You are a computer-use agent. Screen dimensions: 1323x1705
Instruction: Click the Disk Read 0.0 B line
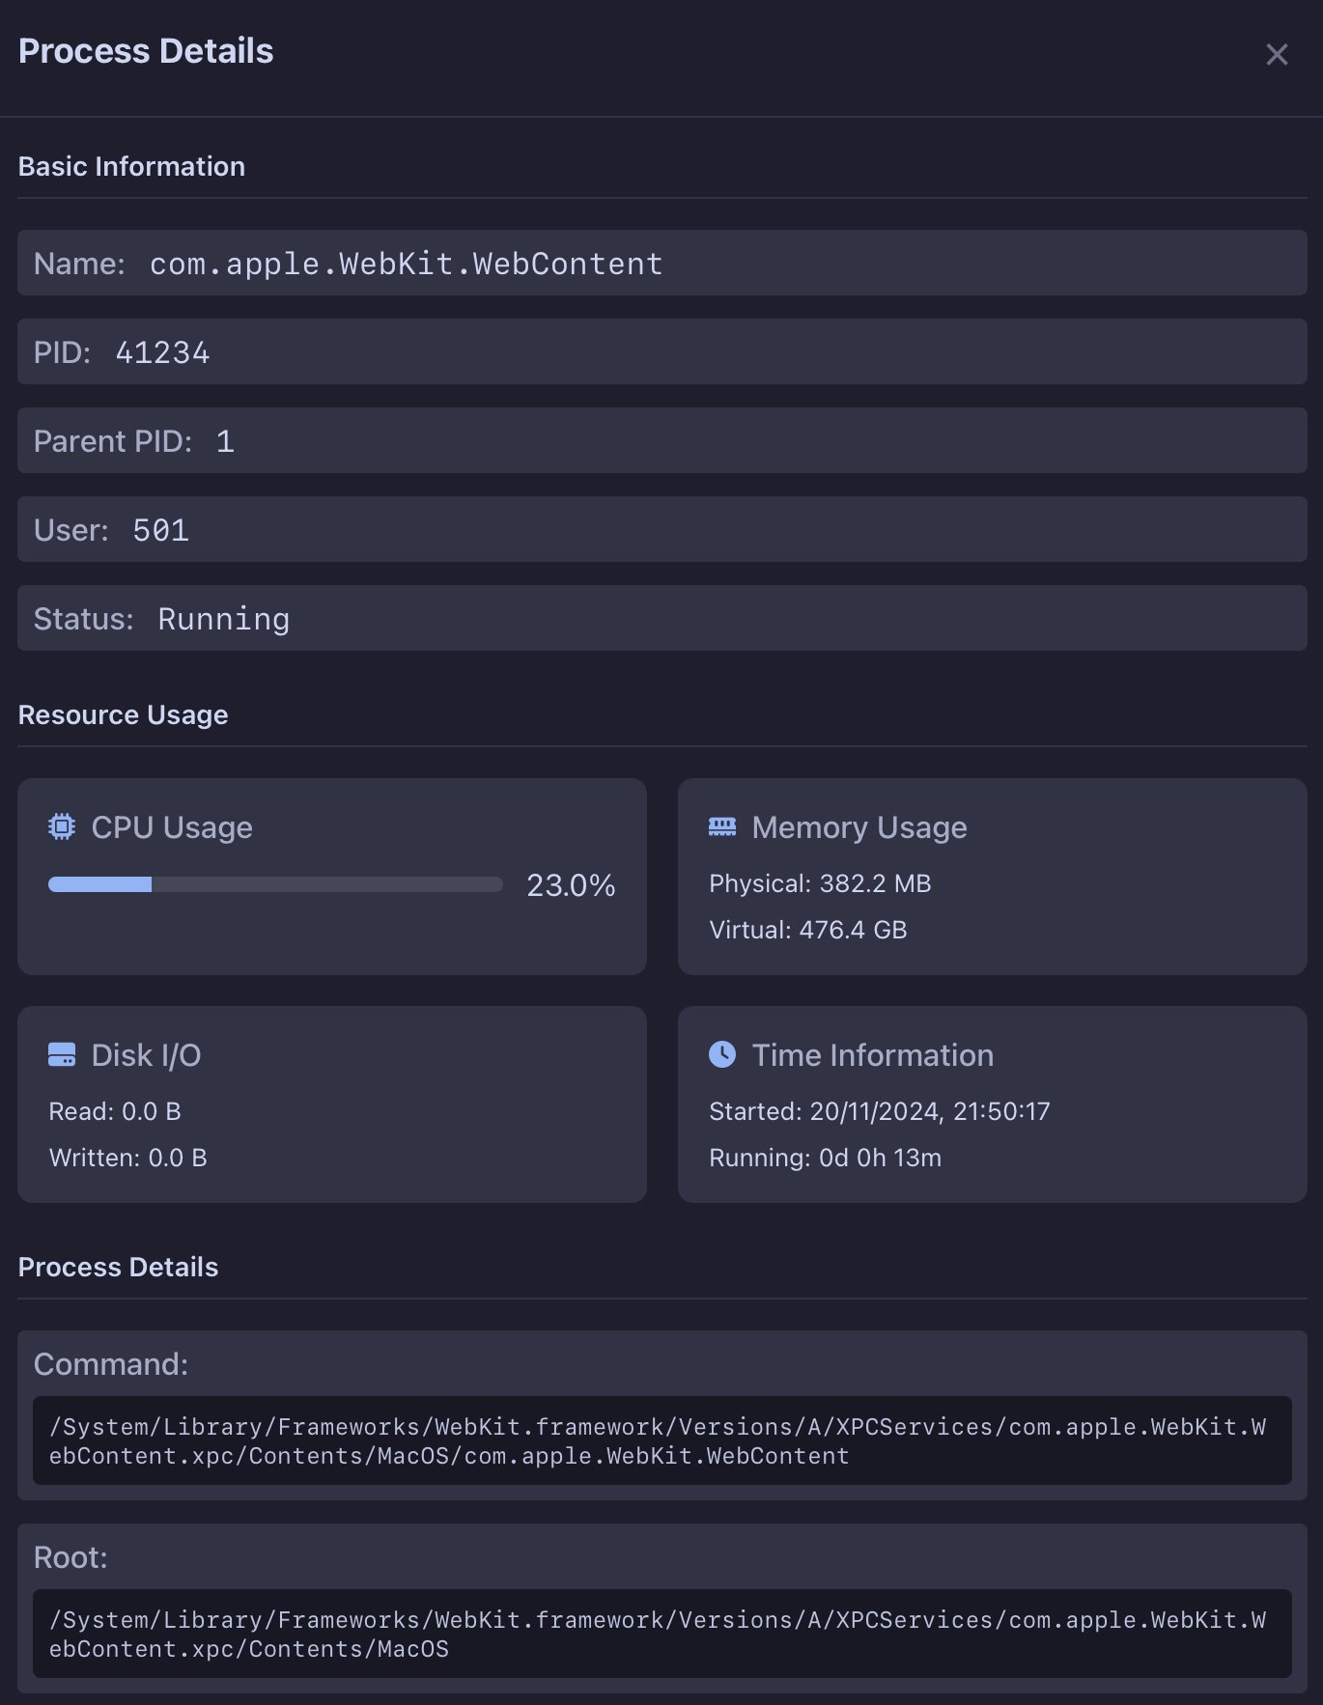(x=115, y=1111)
